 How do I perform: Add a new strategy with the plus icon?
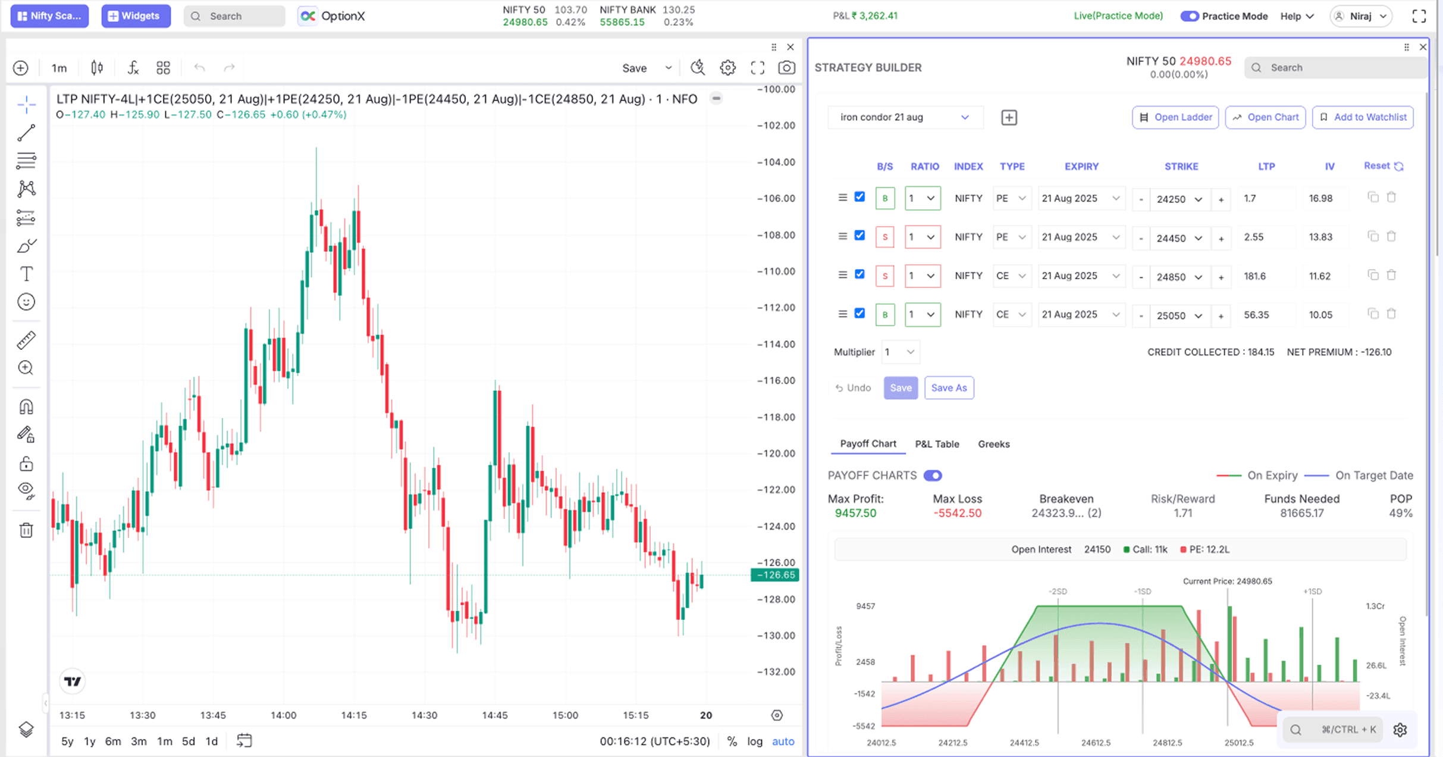[1009, 117]
